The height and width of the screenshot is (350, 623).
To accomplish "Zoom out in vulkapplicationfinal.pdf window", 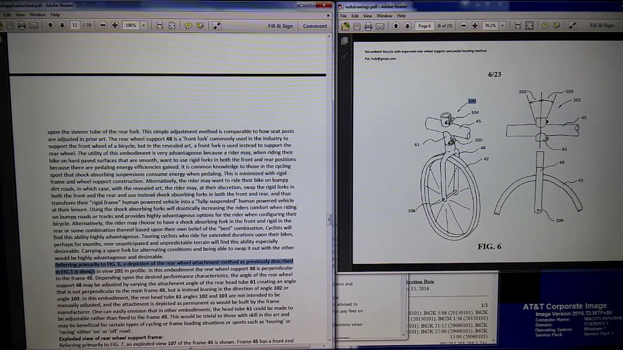I will [103, 25].
